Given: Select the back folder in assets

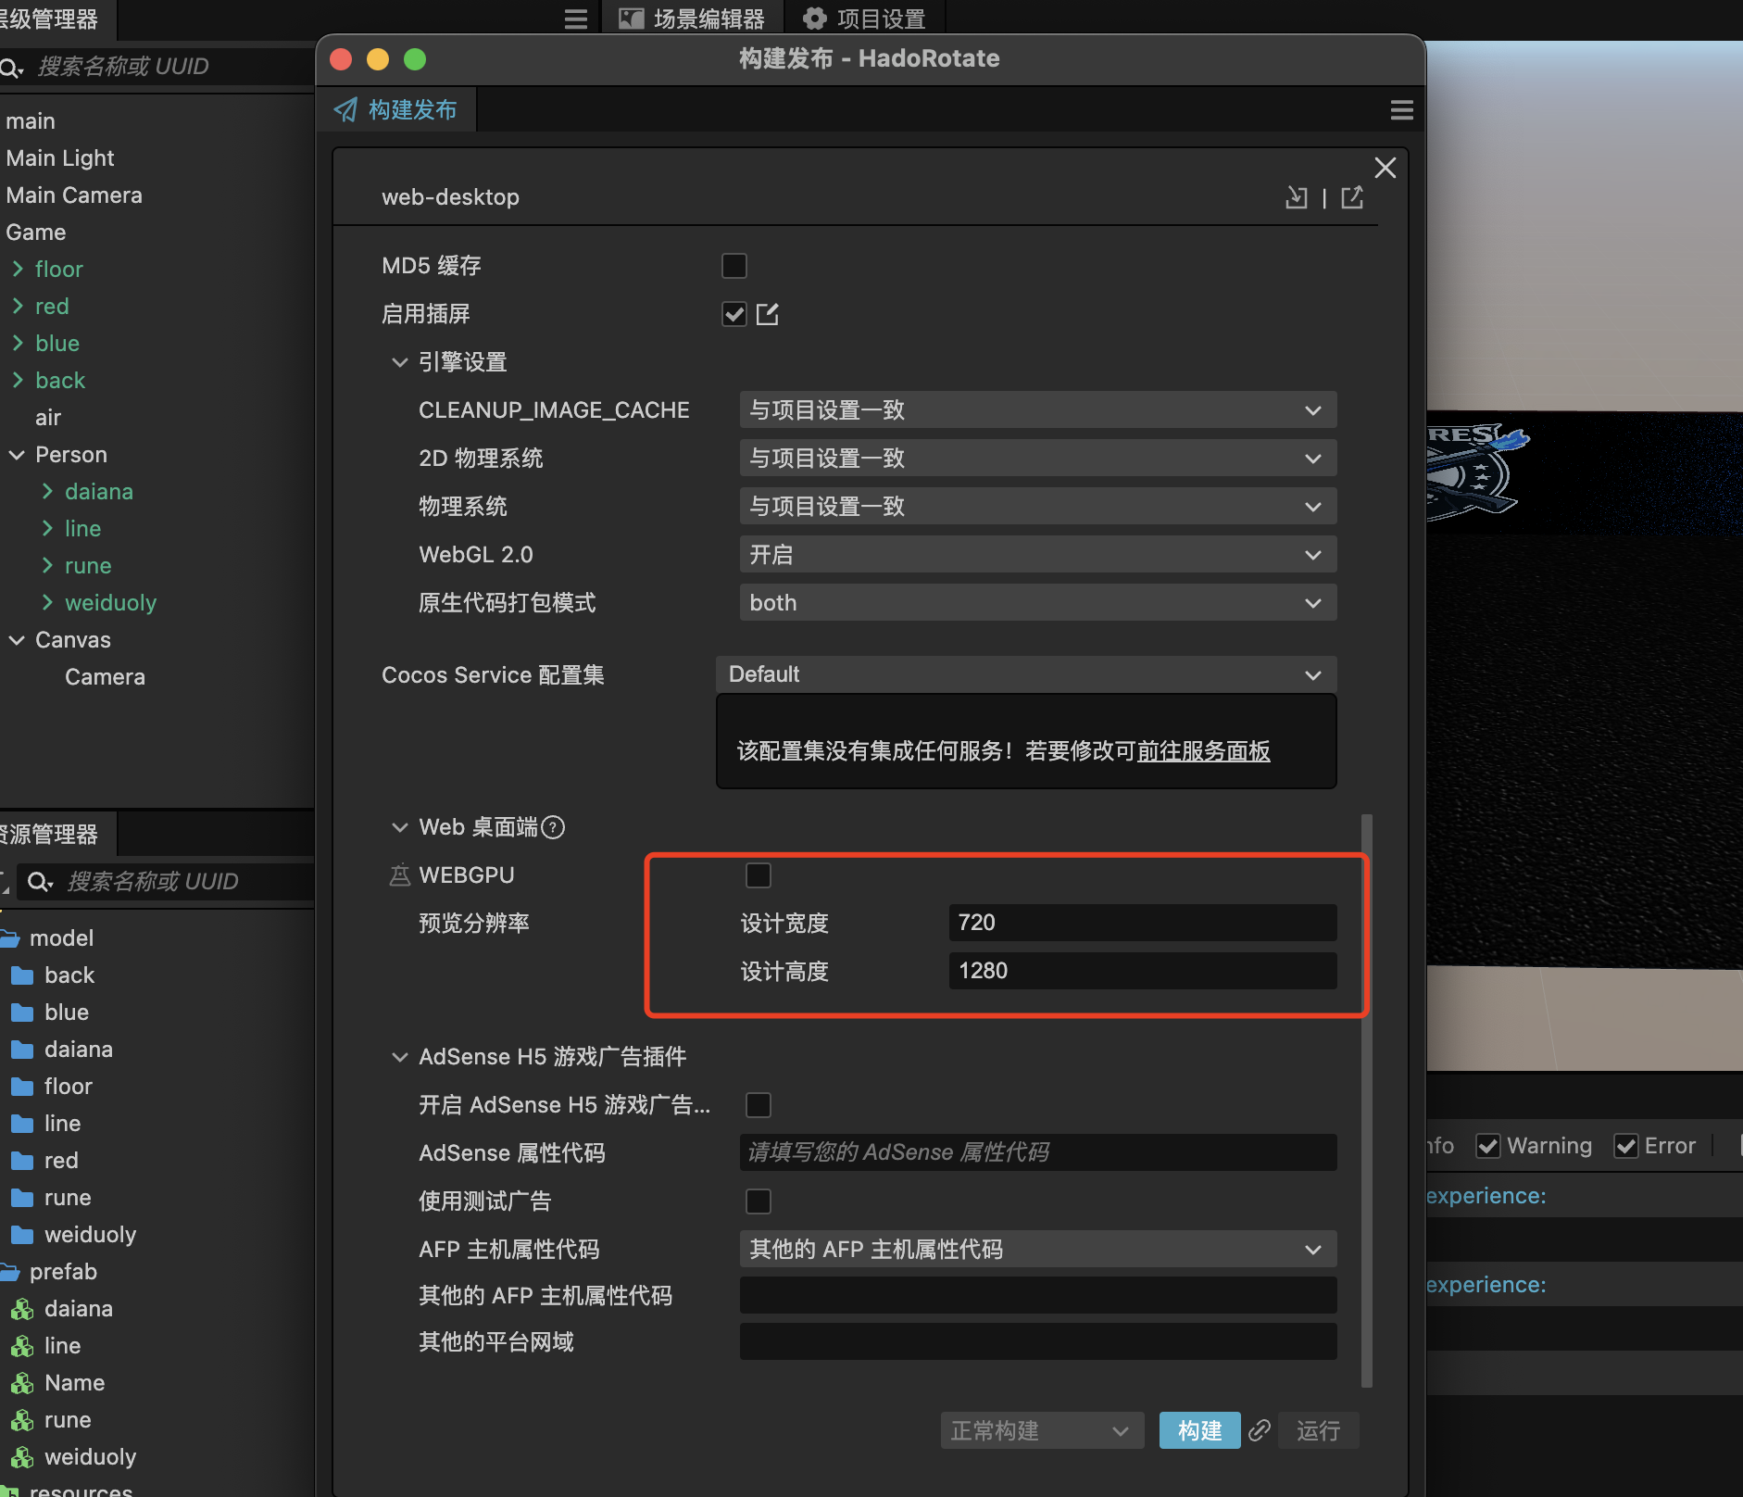Looking at the screenshot, I should tap(69, 975).
